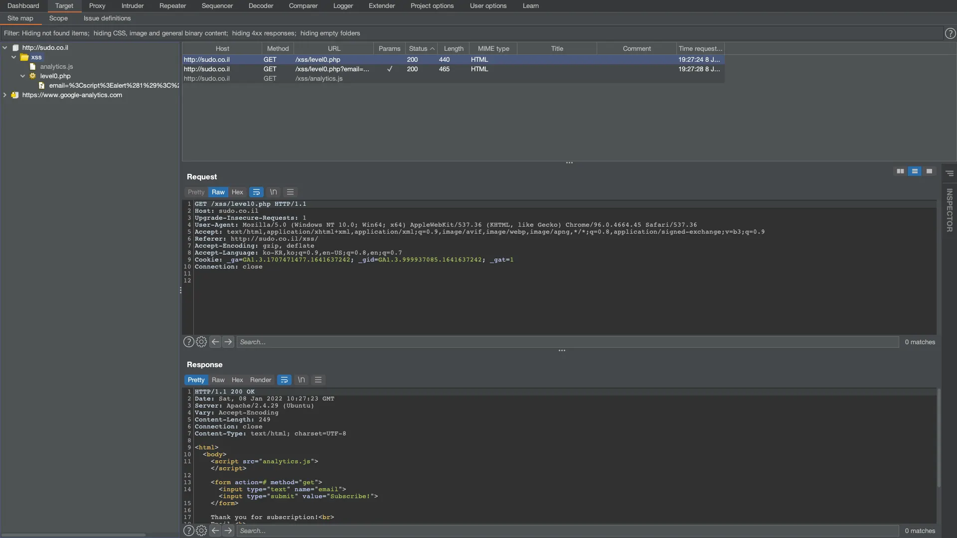Expand the google-analytics.com tree node
The image size is (957, 538).
5,95
